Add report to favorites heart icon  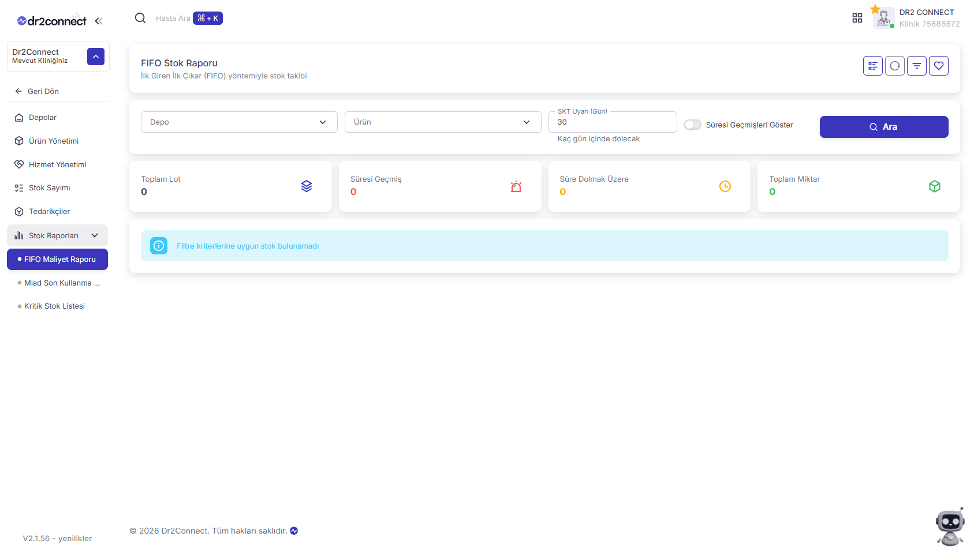pos(939,66)
